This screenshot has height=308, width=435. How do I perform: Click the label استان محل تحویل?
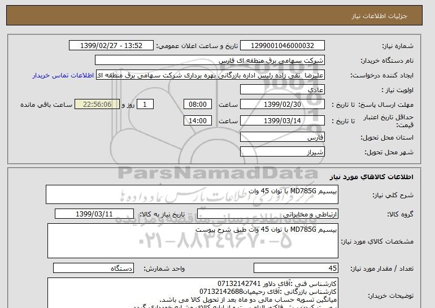click(387, 138)
